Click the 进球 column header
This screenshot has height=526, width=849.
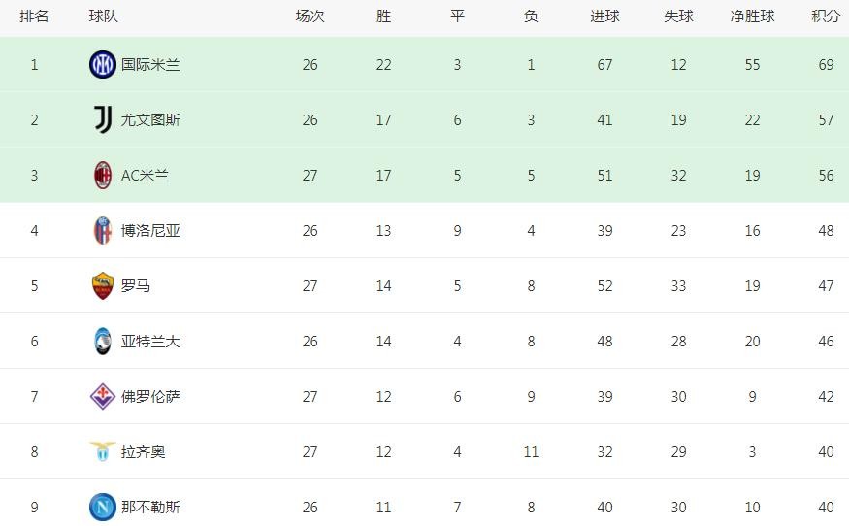604,16
